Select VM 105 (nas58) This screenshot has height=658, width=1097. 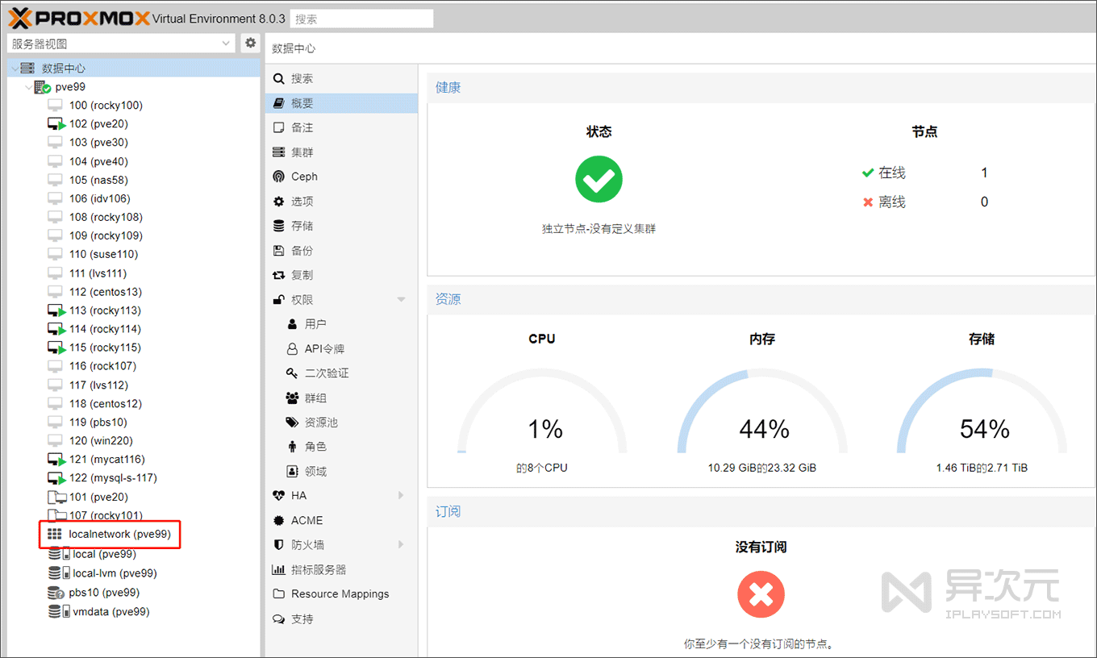click(x=98, y=180)
